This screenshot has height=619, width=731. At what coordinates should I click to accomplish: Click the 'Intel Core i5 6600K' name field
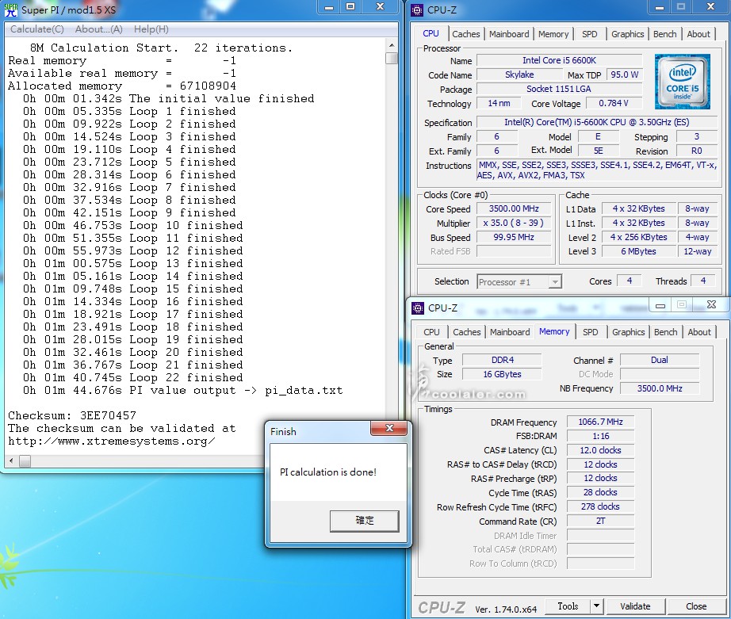tap(559, 60)
